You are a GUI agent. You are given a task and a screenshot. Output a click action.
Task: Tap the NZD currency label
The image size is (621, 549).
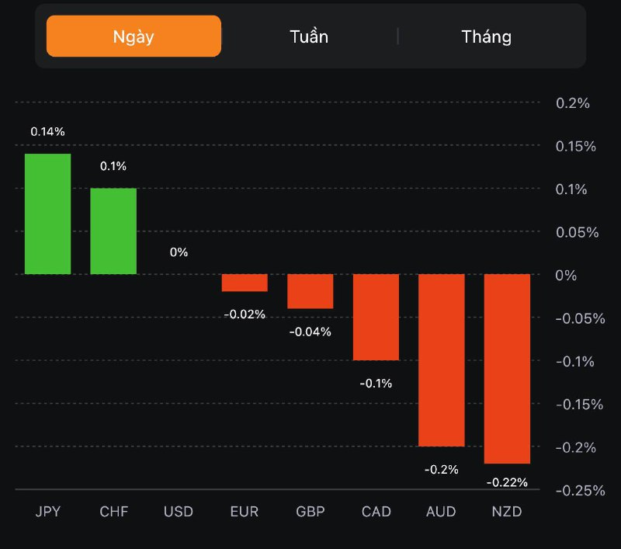507,512
